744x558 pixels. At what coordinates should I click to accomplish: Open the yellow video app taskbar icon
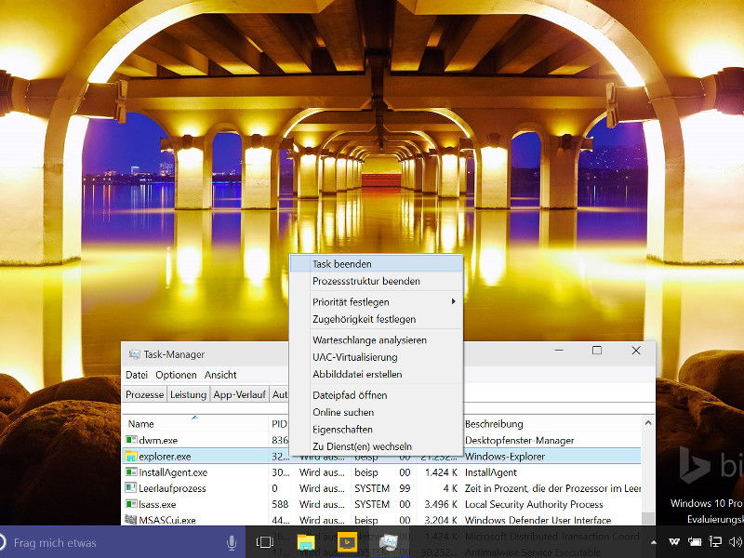tap(347, 542)
